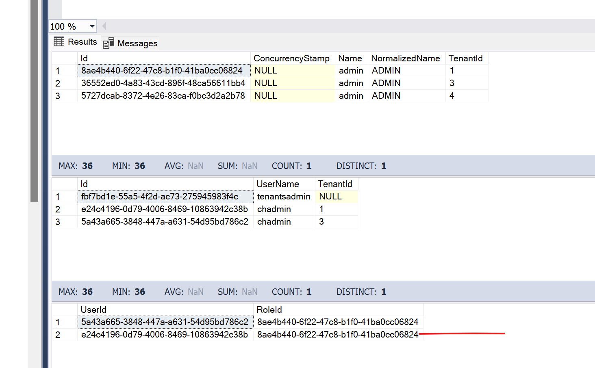The width and height of the screenshot is (595, 368).
Task: Select the Name column header
Action: click(x=351, y=58)
